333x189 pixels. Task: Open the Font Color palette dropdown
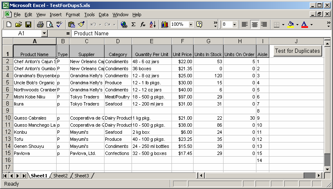tap(311, 25)
